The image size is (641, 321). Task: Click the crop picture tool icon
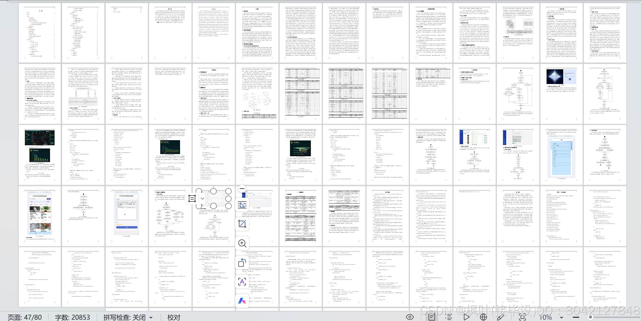pyautogui.click(x=242, y=224)
